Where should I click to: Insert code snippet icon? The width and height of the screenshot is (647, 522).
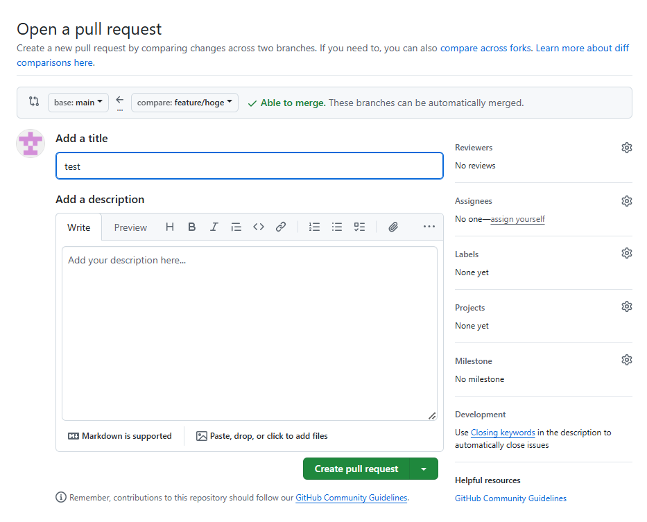(x=259, y=227)
